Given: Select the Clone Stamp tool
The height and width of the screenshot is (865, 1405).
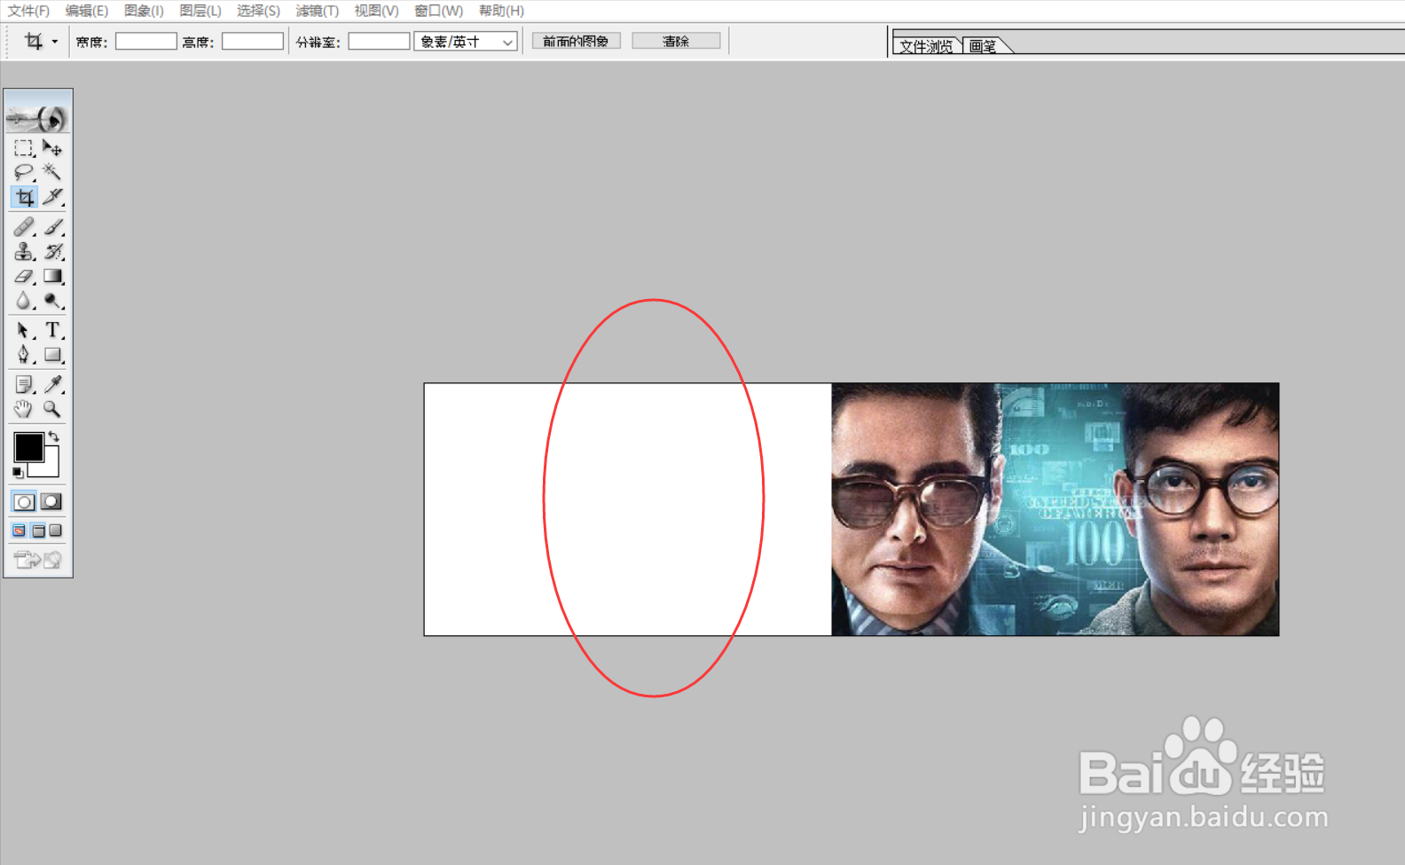Looking at the screenshot, I should (x=24, y=252).
